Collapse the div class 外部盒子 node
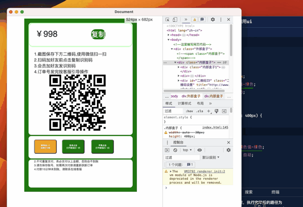303x207 pixels. click(x=172, y=49)
